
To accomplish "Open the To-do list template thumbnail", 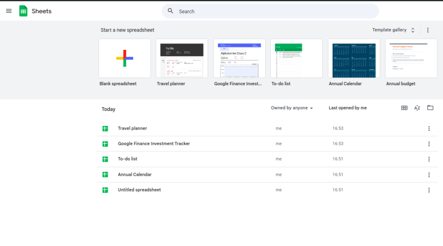I will tap(296, 58).
